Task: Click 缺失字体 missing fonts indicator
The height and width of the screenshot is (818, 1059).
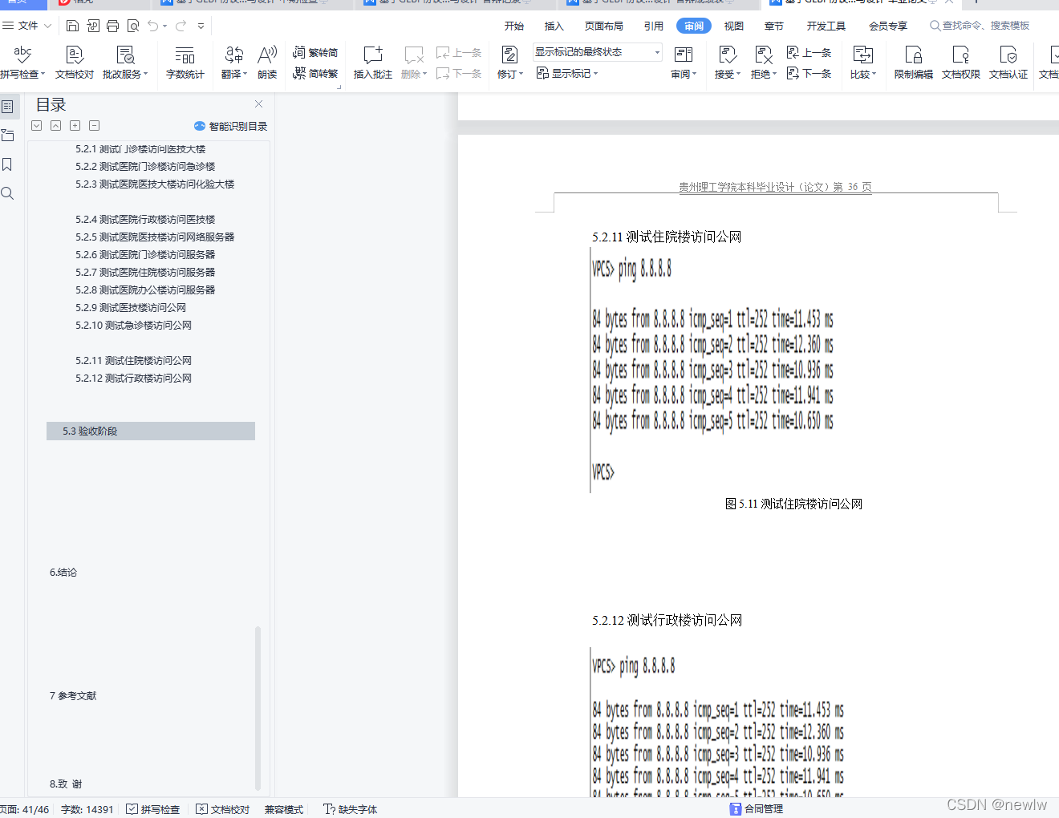Action: tap(350, 809)
